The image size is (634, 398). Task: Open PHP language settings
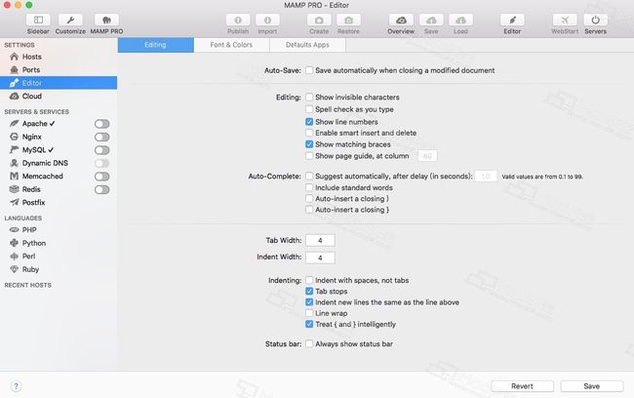pos(29,230)
